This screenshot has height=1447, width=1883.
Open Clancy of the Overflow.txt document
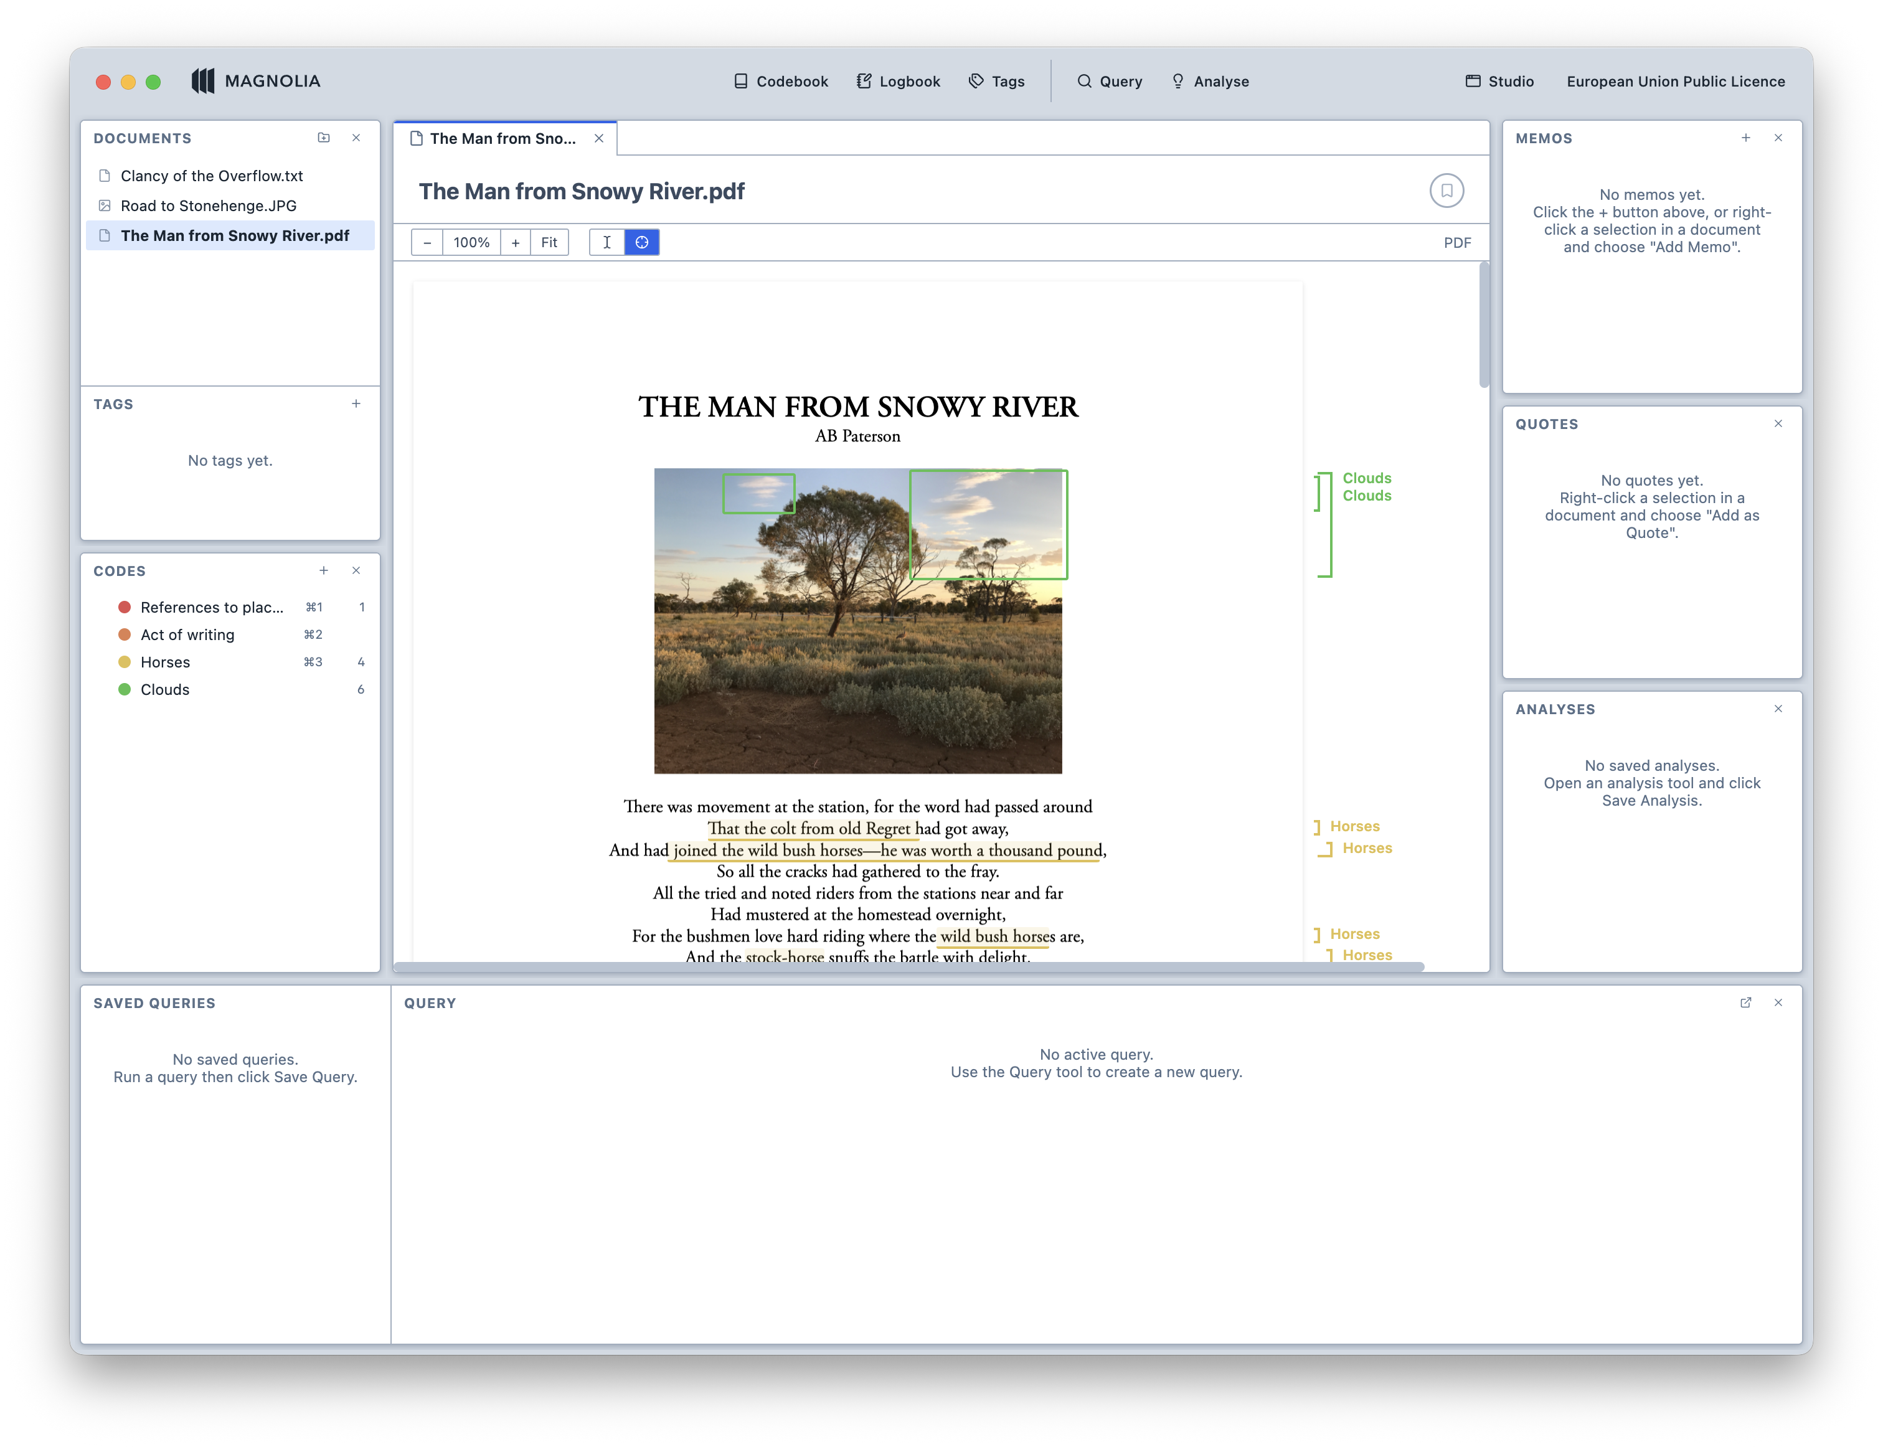(230, 176)
